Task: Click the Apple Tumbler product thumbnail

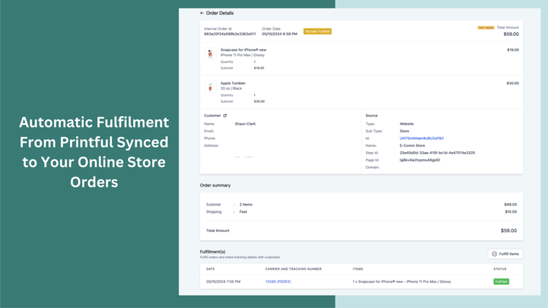Action: (x=210, y=87)
